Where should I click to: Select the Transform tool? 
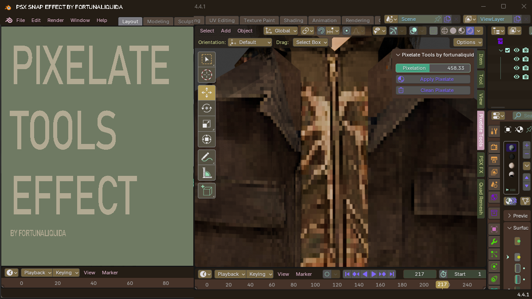tap(207, 140)
